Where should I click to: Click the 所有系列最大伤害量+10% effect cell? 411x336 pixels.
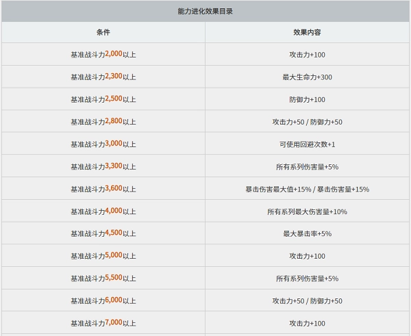[x=307, y=211]
